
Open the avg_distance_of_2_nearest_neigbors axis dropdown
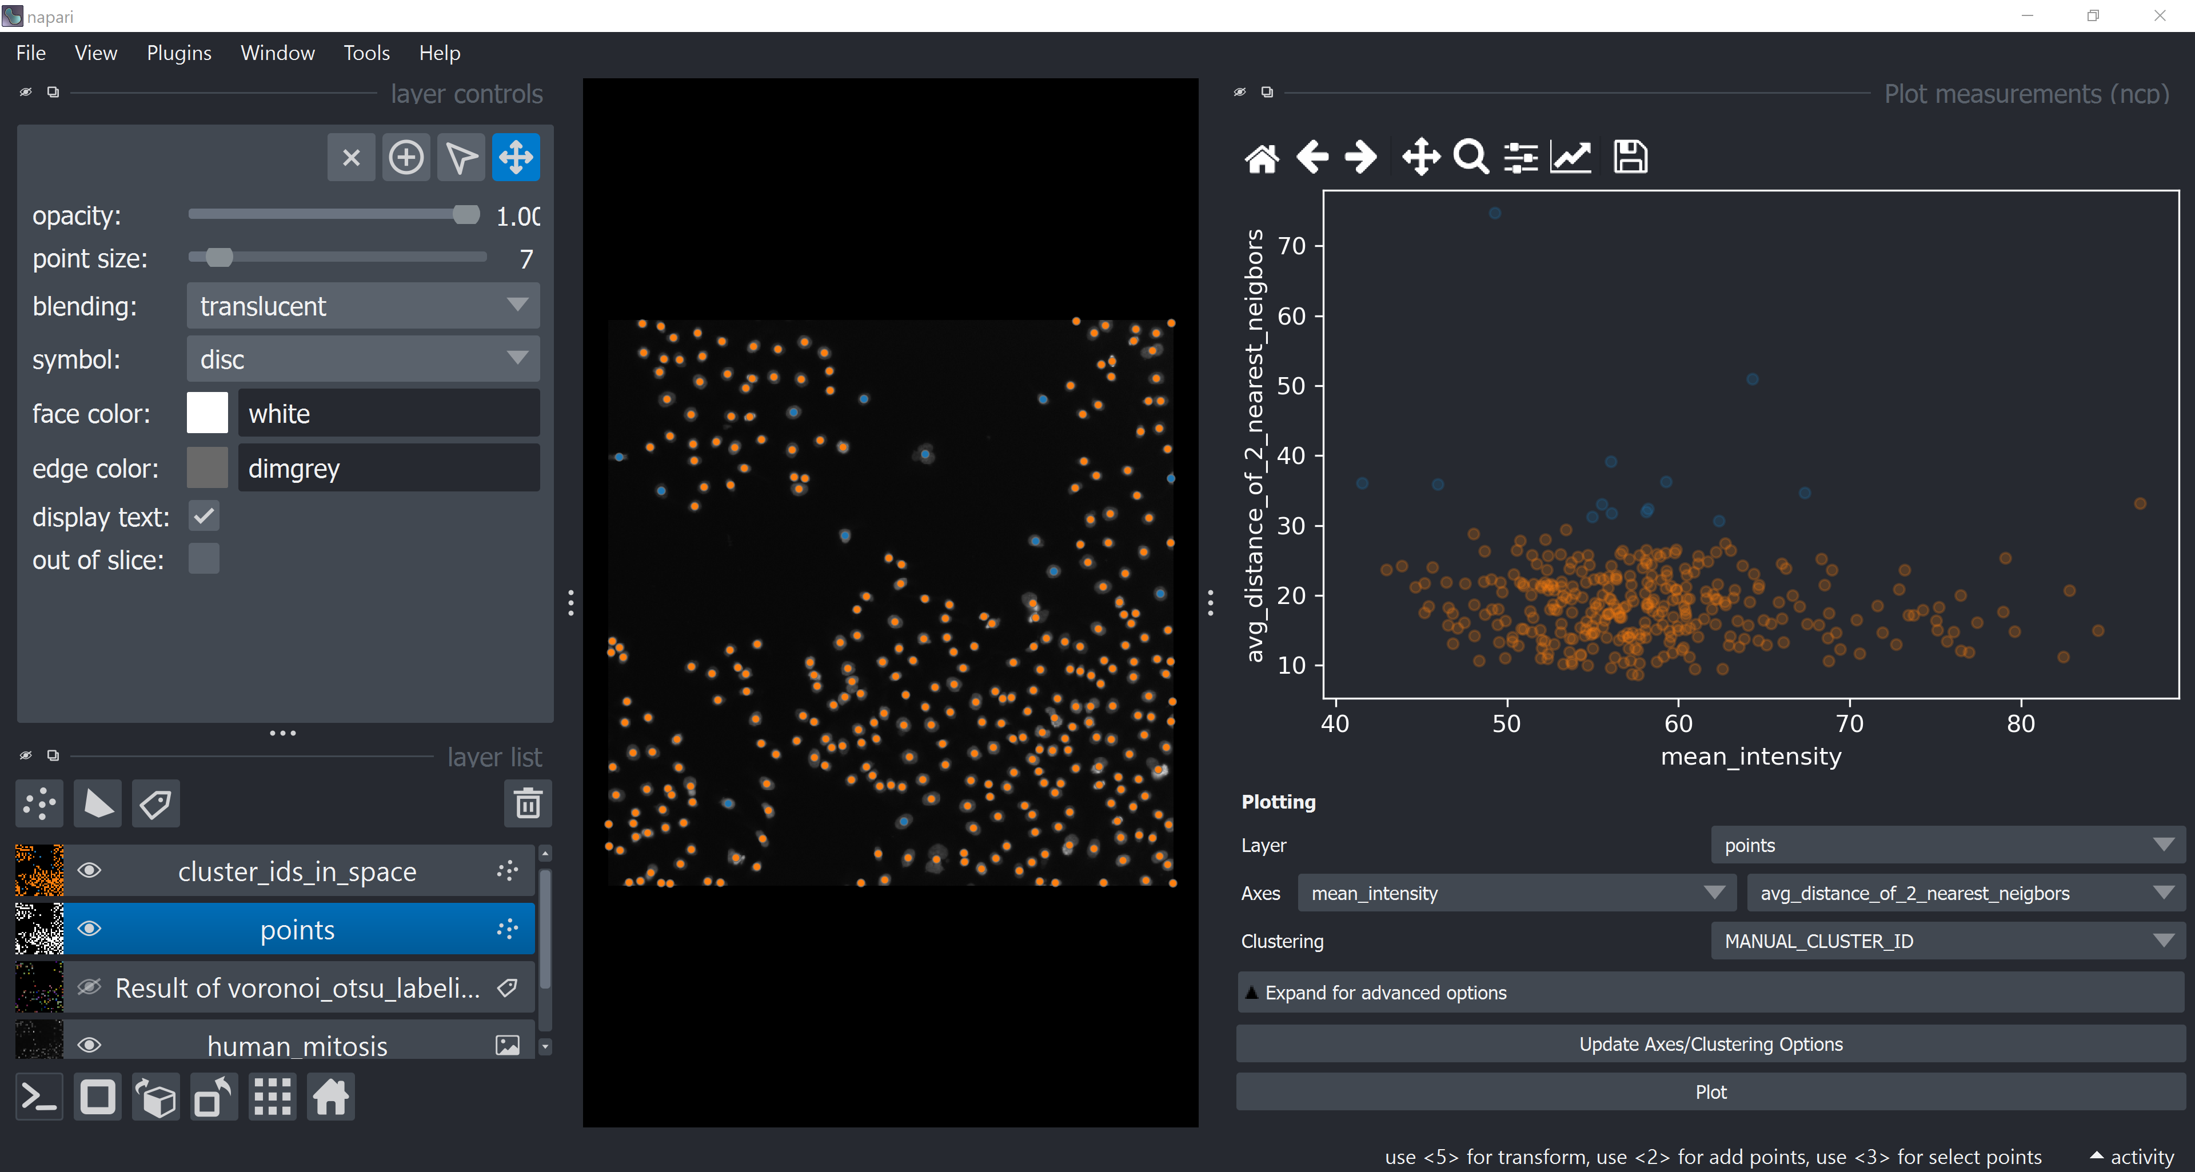coord(1966,893)
